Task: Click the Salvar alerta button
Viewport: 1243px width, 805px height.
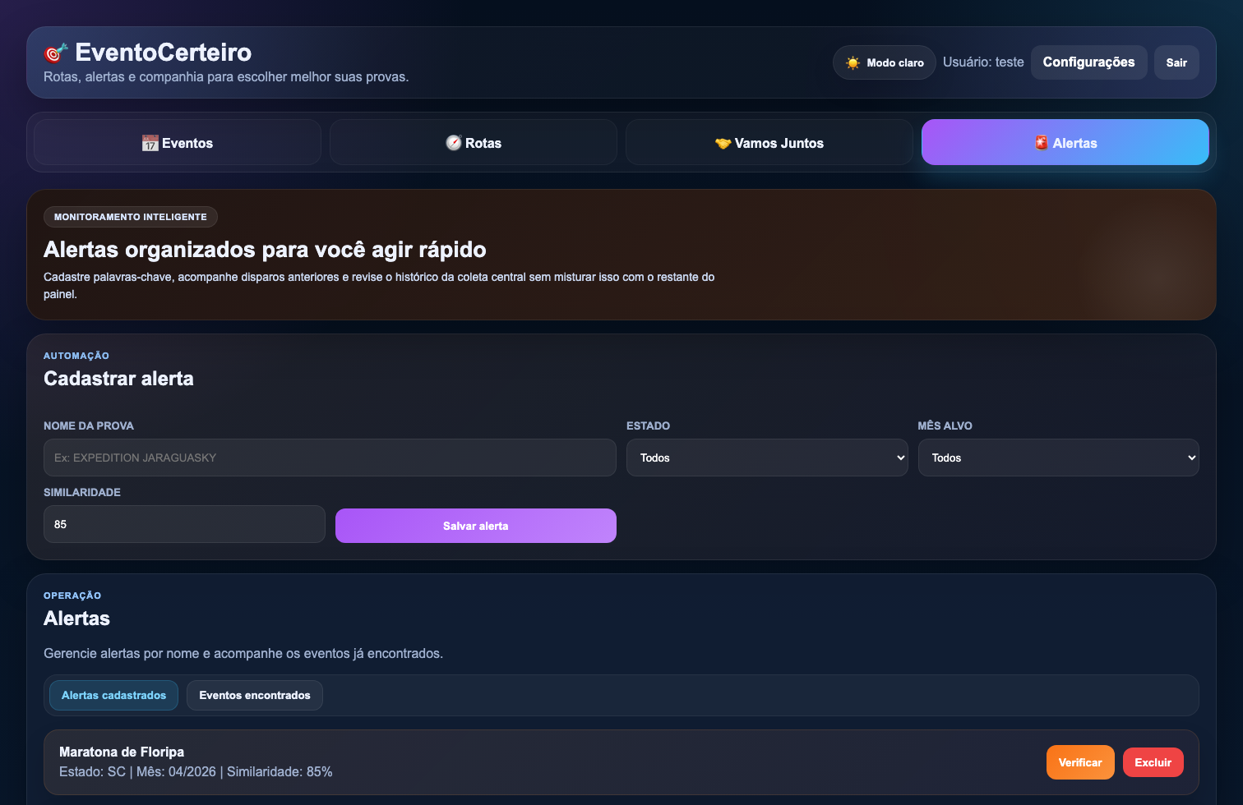Action: [x=475, y=526]
